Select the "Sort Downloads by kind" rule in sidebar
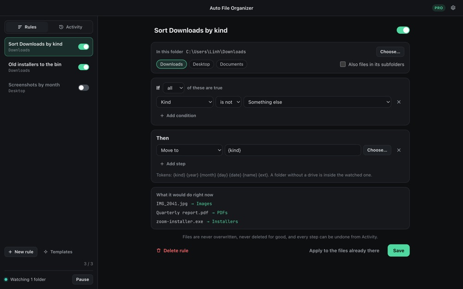 point(49,47)
